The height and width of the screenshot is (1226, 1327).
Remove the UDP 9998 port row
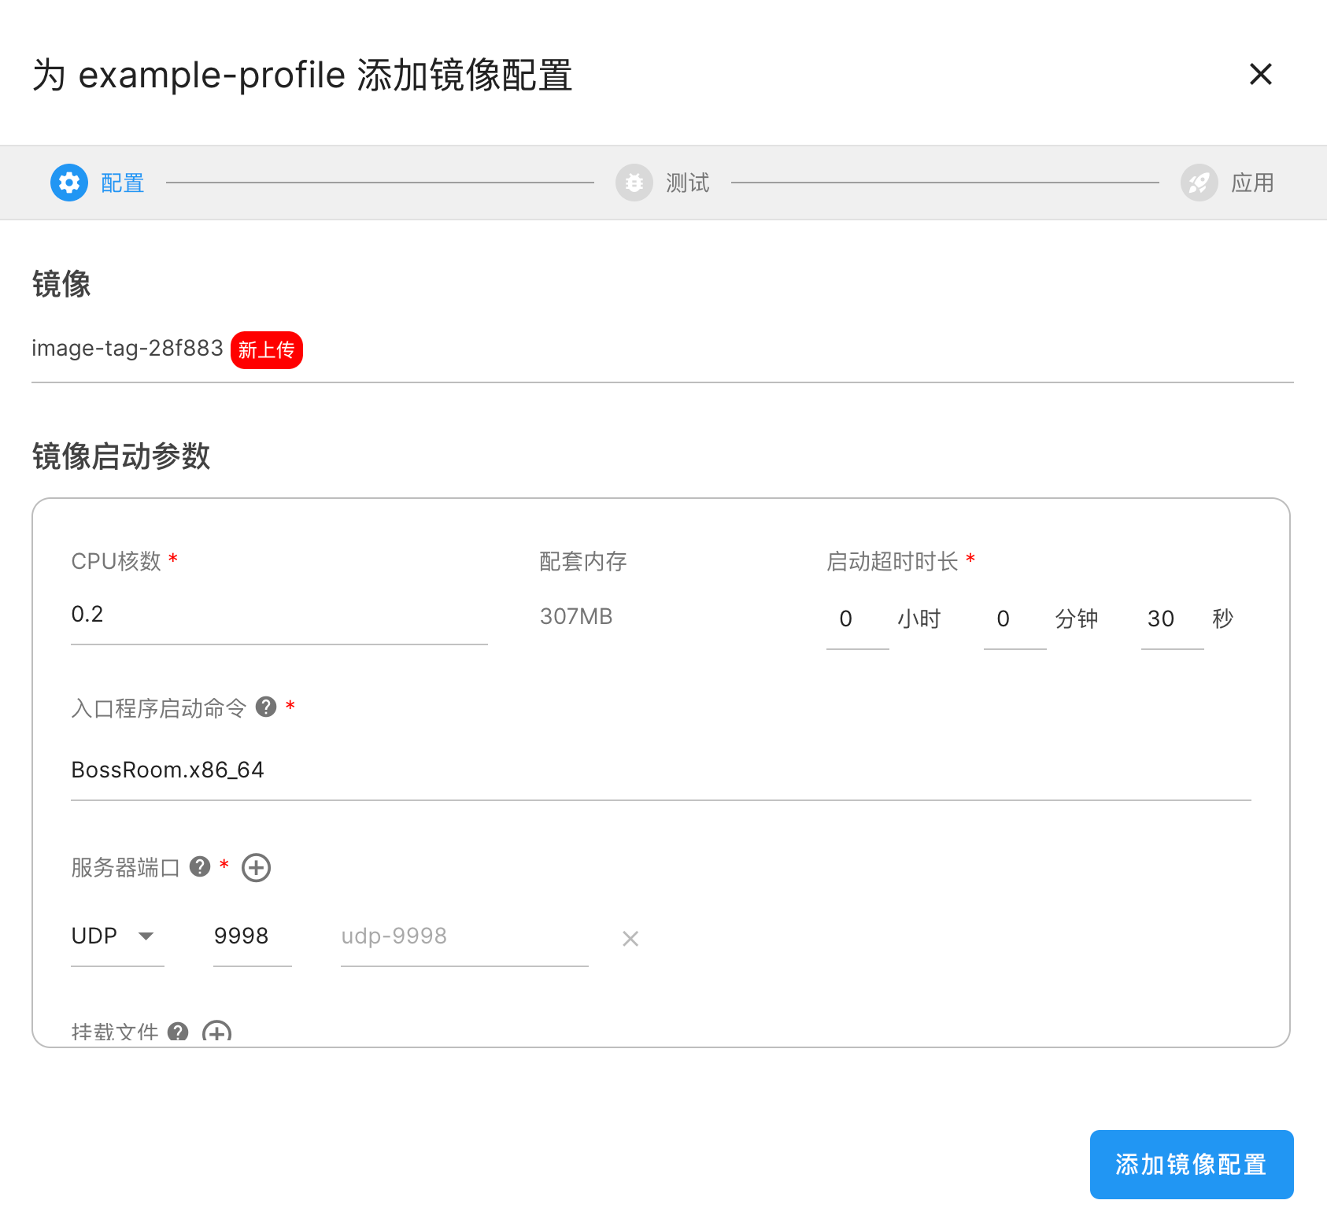pos(630,938)
